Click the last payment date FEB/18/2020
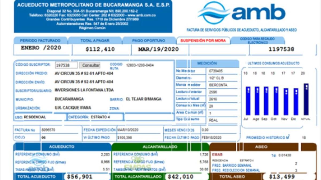This screenshot has width=321, height=180. [x=211, y=138]
